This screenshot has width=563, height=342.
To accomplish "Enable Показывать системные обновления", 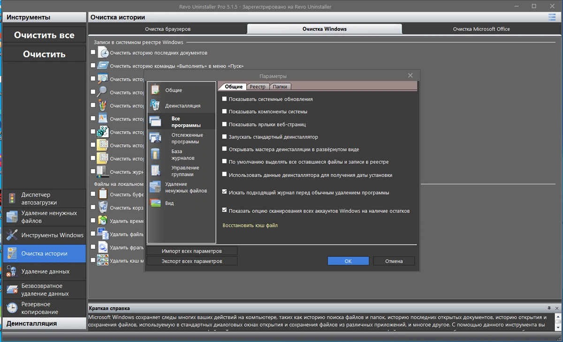I will pyautogui.click(x=225, y=99).
